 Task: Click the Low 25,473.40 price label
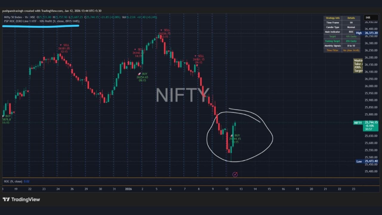click(367, 161)
